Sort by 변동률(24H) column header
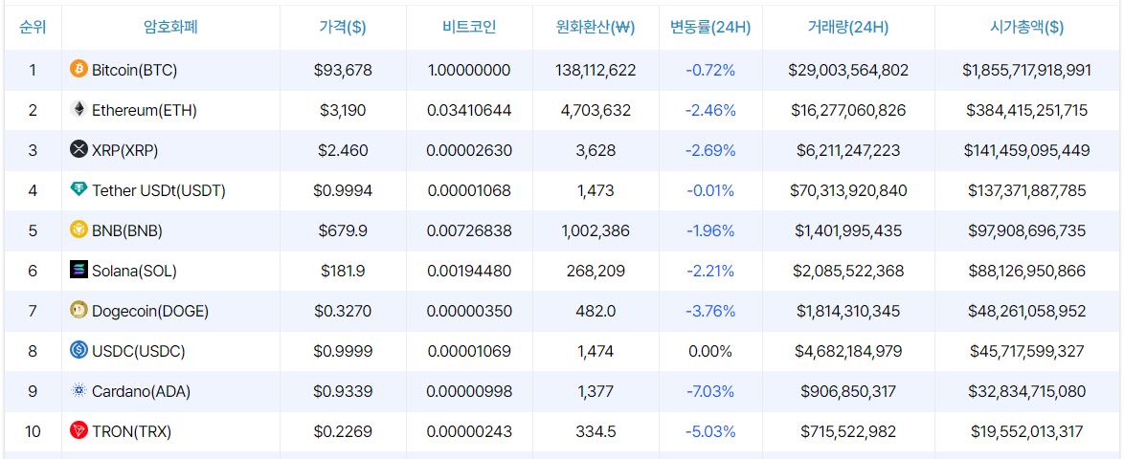The image size is (1124, 459). [710, 28]
